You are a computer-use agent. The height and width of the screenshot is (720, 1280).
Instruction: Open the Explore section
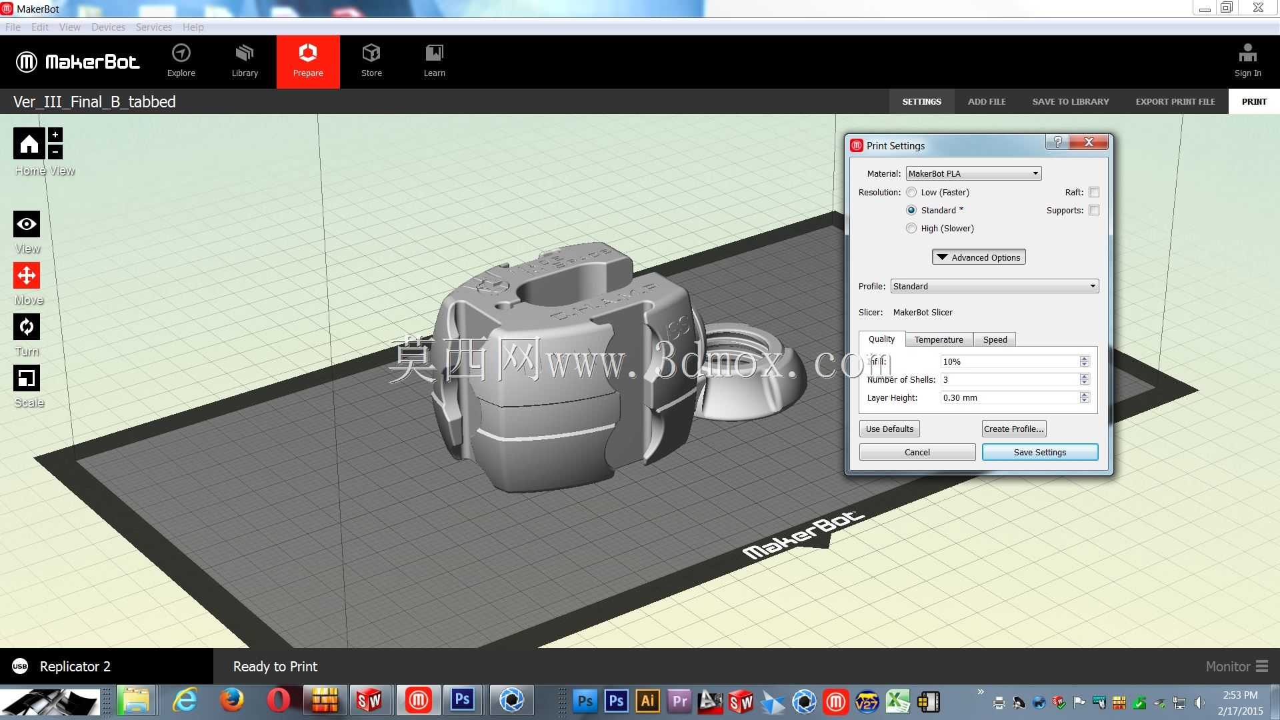(181, 61)
